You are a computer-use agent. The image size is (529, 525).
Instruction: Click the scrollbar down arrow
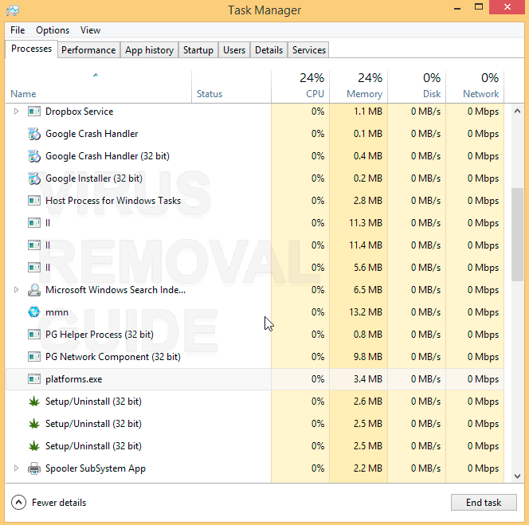tap(517, 476)
